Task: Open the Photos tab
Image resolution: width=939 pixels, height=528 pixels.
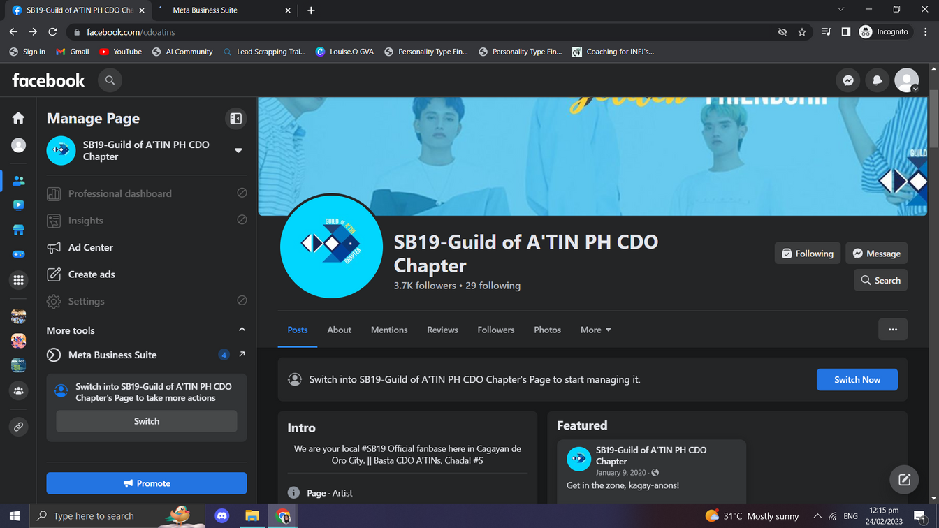Action: (548, 330)
